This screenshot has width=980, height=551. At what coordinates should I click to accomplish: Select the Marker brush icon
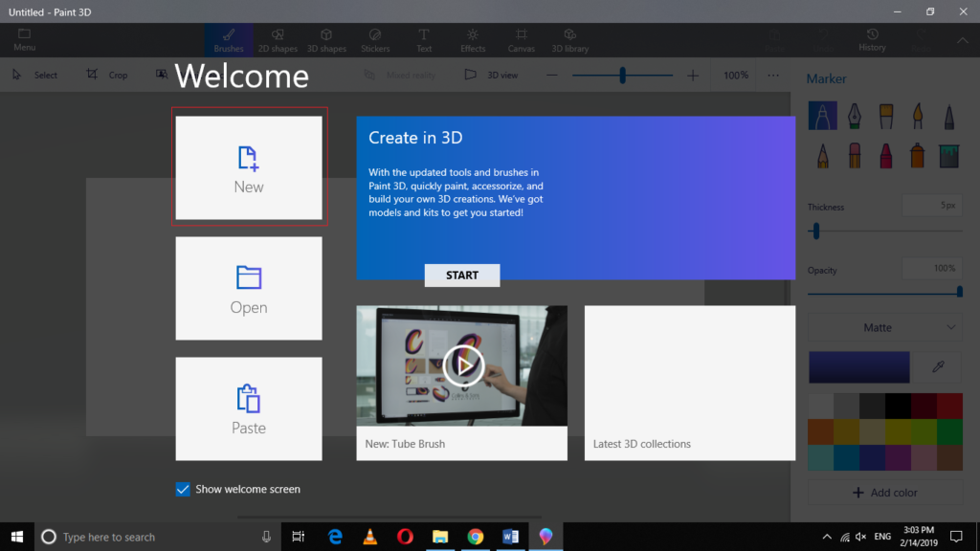coord(822,116)
